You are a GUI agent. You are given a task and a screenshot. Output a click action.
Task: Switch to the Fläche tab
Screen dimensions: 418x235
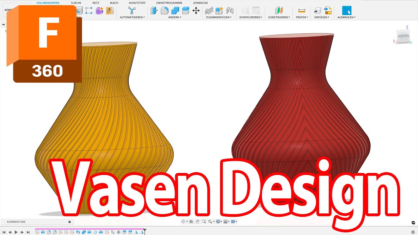[76, 3]
